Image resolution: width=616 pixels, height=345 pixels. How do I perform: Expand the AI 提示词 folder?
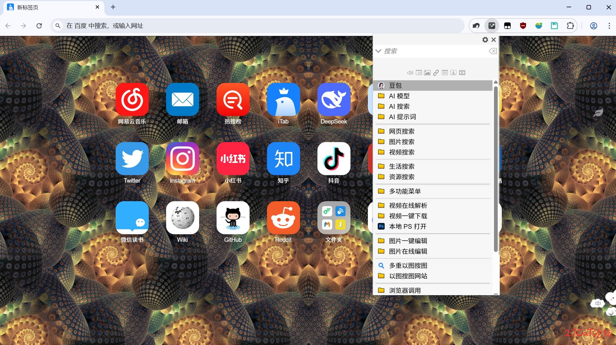433,117
